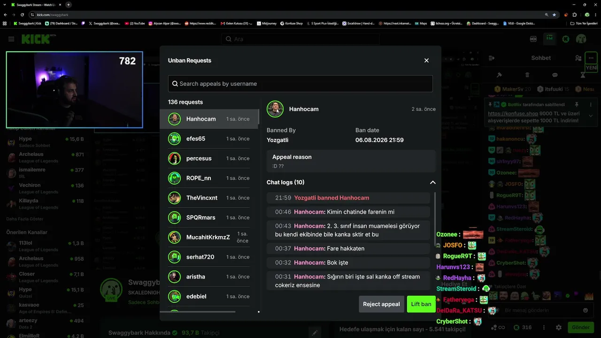Image resolution: width=601 pixels, height=338 pixels.
Task: Click the trash icon in chat toolbar
Action: click(x=527, y=75)
